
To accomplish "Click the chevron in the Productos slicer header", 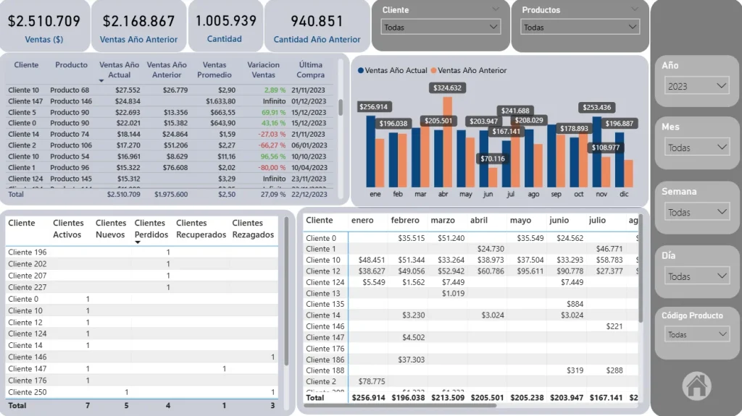I will (x=635, y=9).
